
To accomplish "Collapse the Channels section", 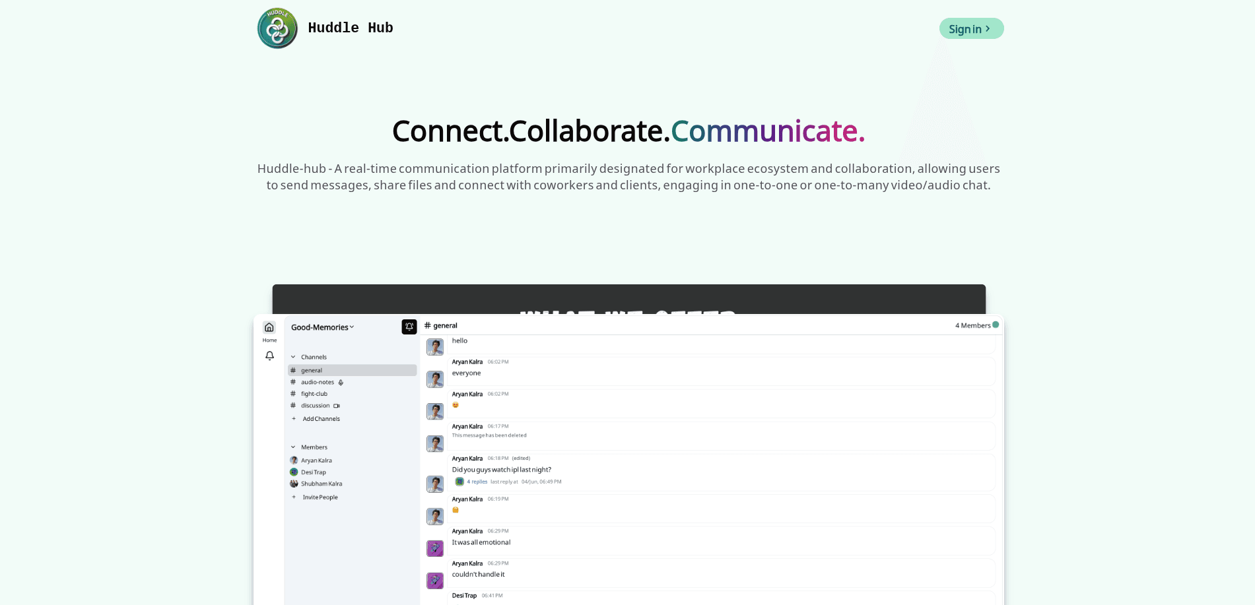I will [x=293, y=356].
